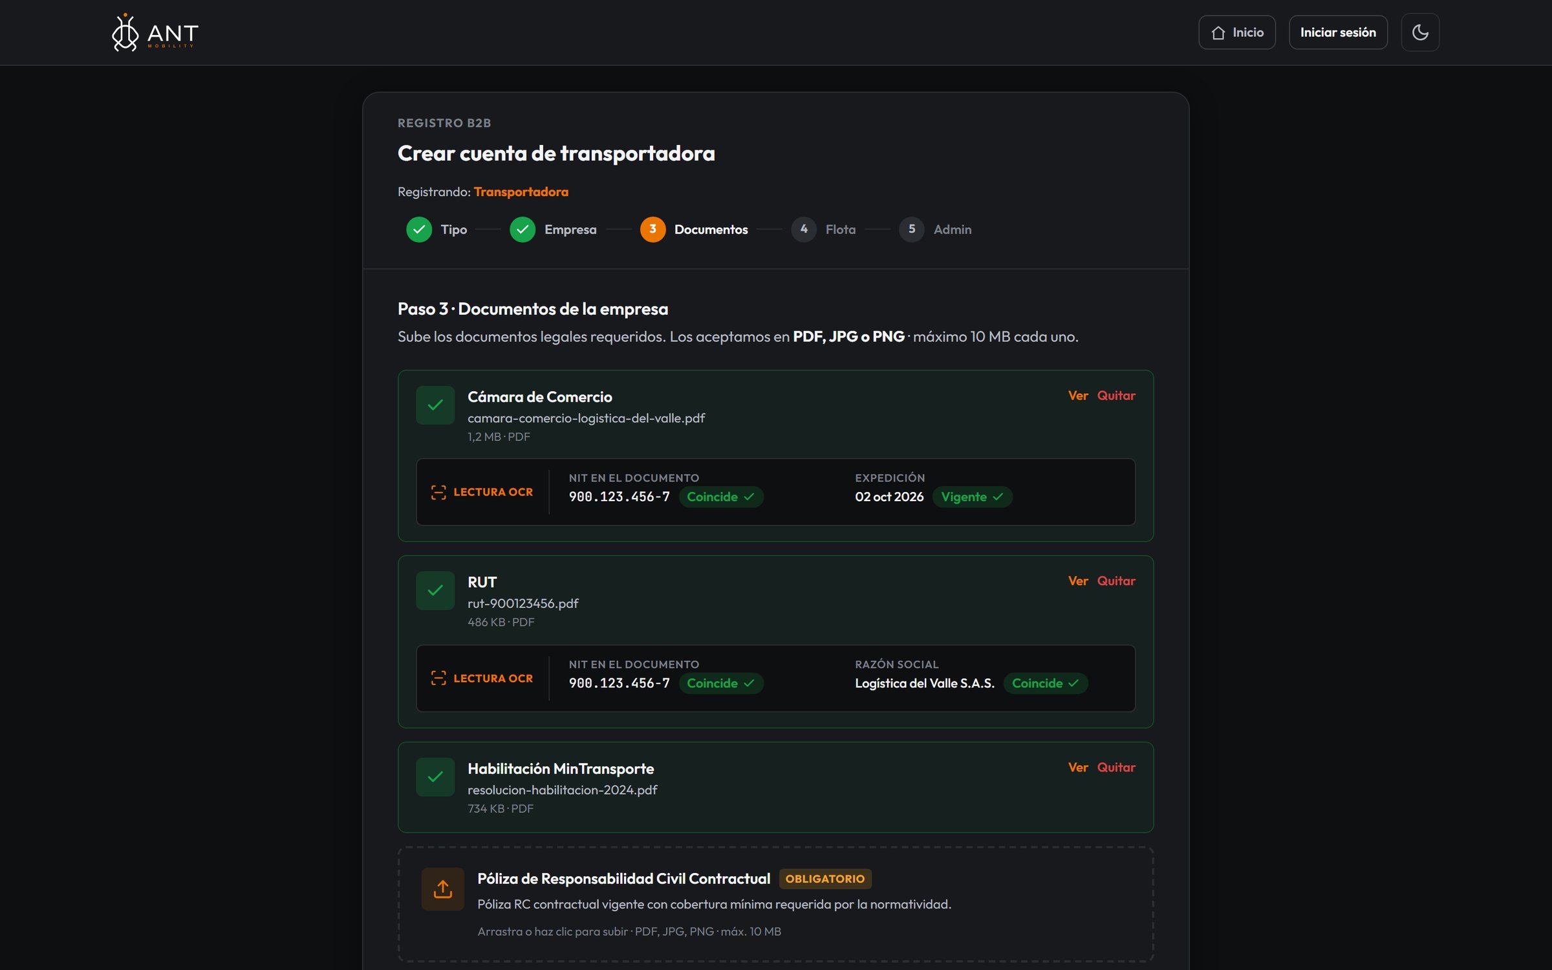The height and width of the screenshot is (970, 1552).
Task: Open the Admin step label
Action: pos(953,230)
